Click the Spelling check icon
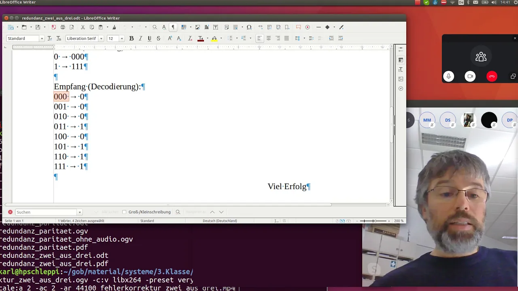Viewport: 518px width, 291px height. [x=164, y=27]
